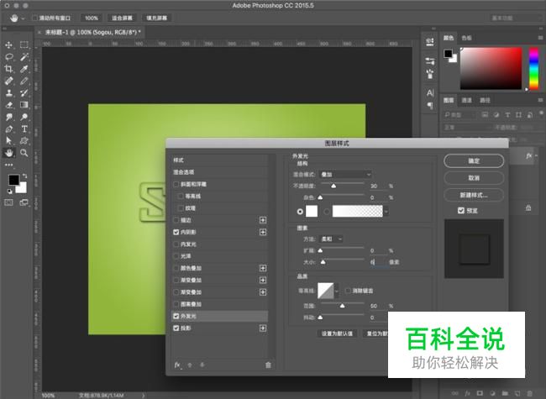Select the Eraser tool

click(x=9, y=105)
